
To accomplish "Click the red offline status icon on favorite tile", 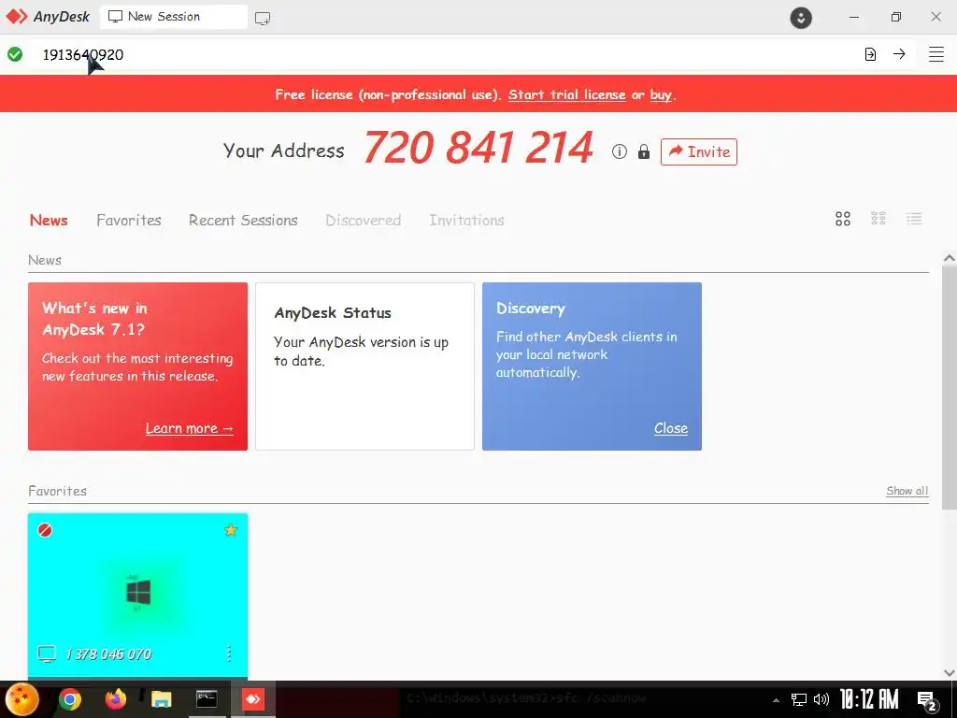I will pyautogui.click(x=45, y=530).
